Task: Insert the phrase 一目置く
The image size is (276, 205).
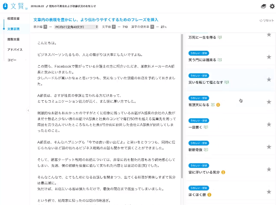Action: point(195,127)
